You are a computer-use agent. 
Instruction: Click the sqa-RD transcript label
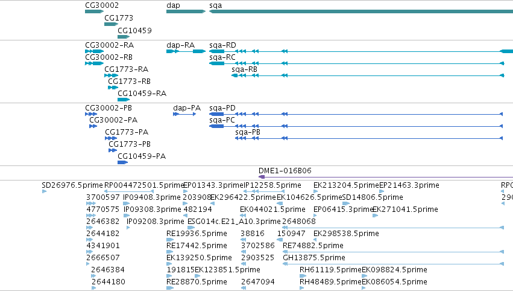(222, 45)
